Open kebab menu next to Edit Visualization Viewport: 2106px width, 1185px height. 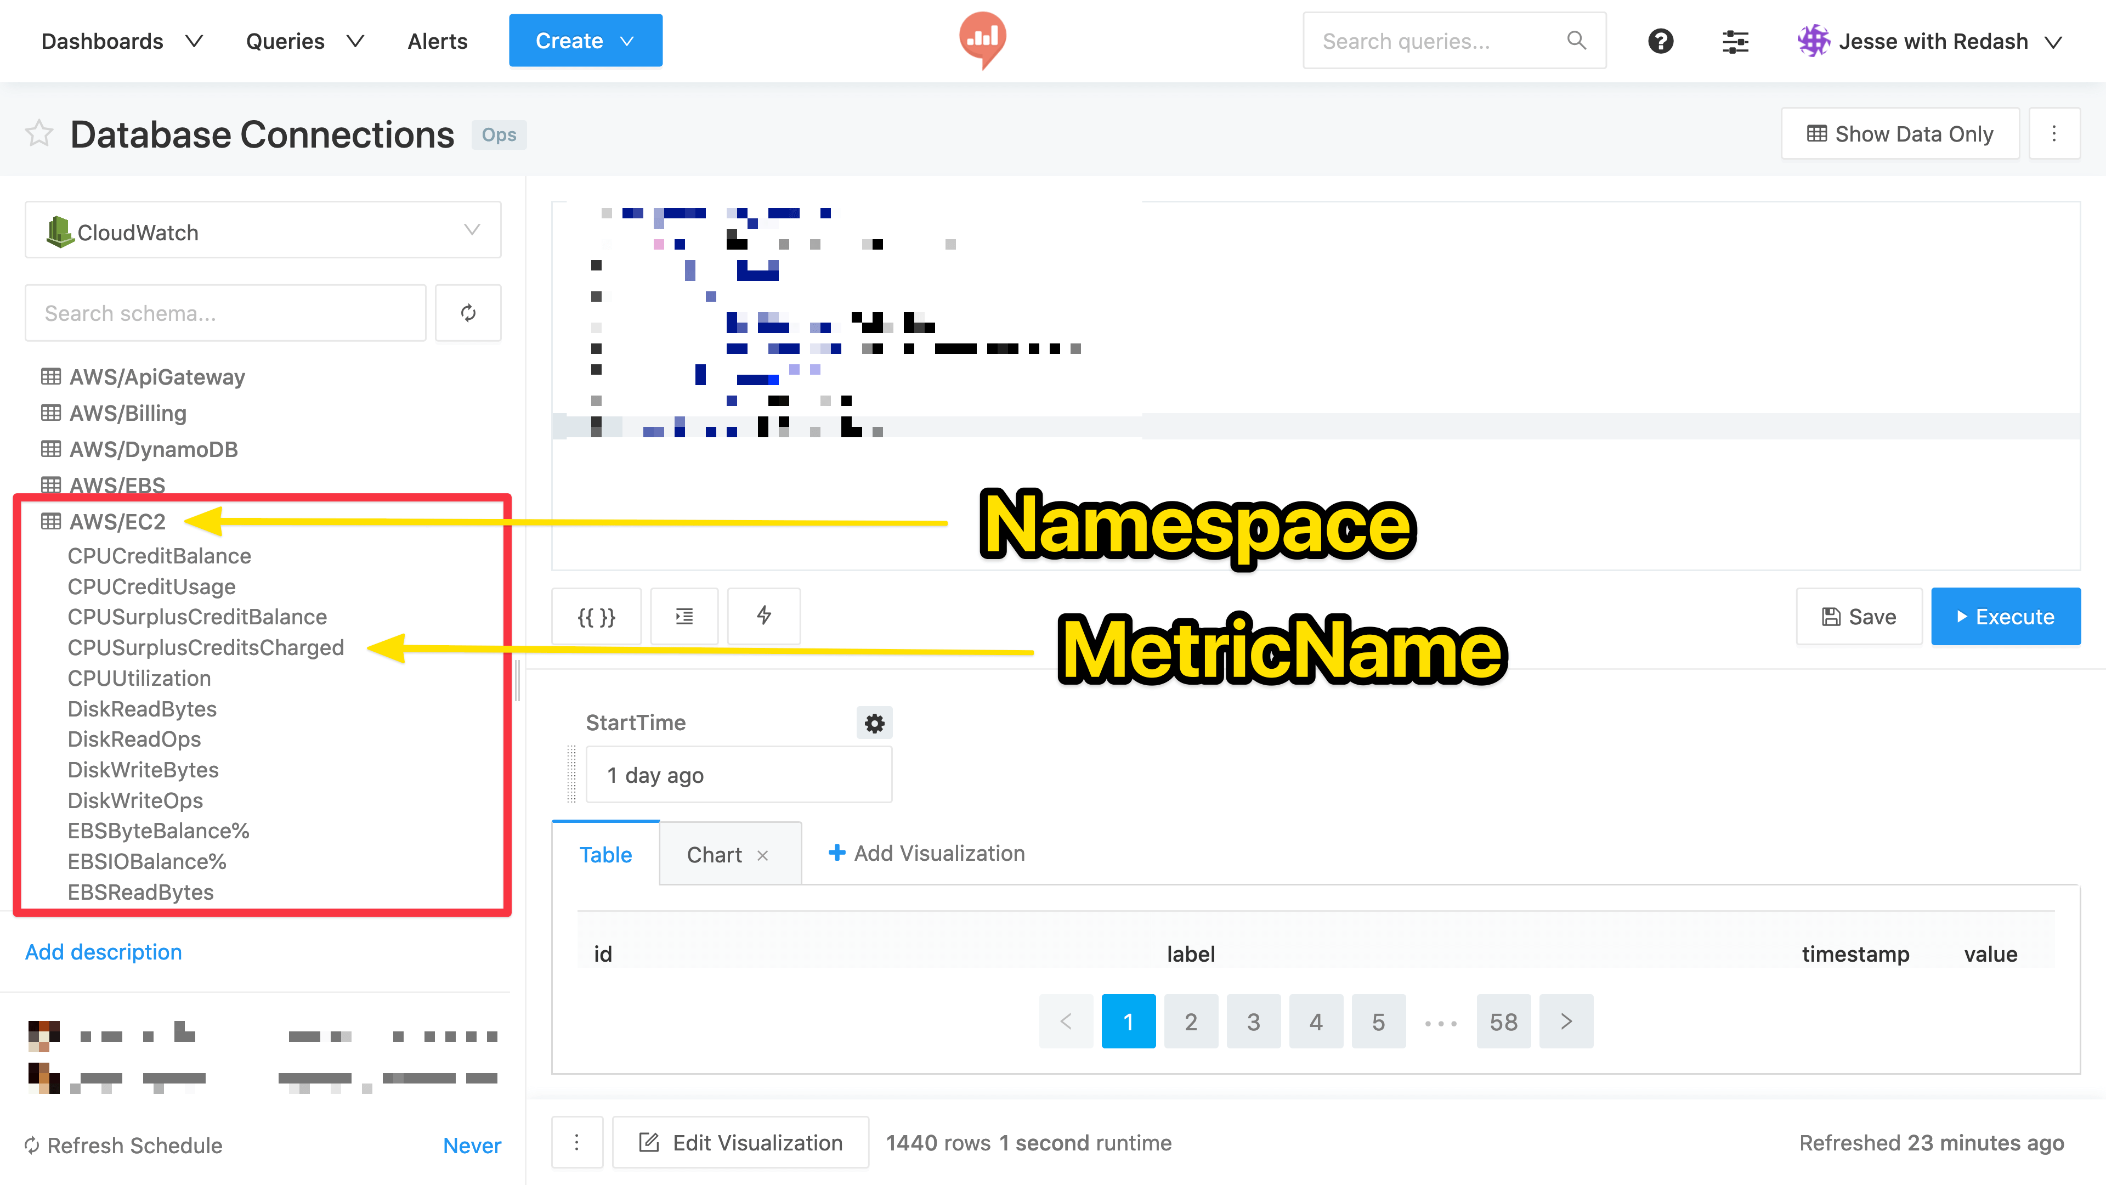tap(577, 1142)
